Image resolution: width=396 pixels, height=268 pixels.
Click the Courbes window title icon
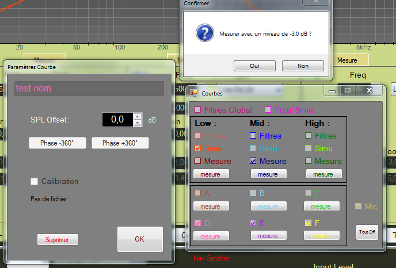click(194, 92)
